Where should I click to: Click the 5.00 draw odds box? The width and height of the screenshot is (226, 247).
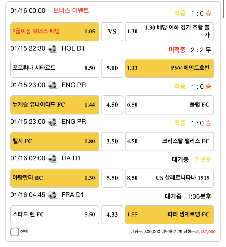(112, 68)
